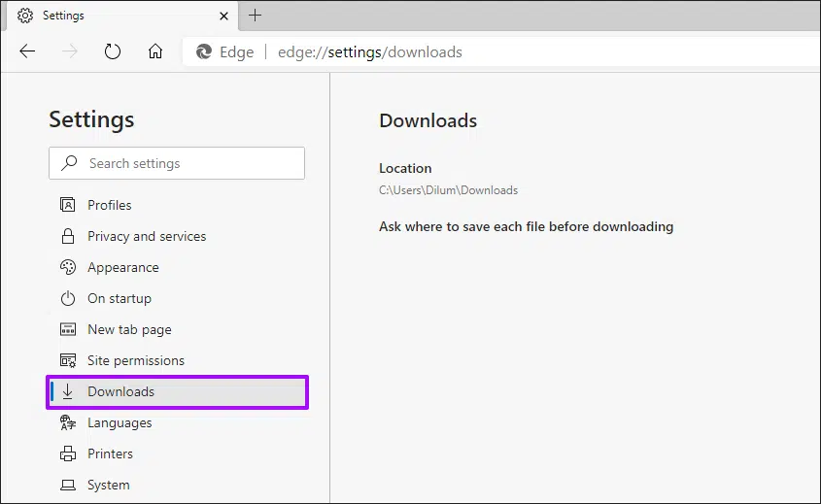This screenshot has height=504, width=821.
Task: Click the New tab page icon
Action: point(68,329)
